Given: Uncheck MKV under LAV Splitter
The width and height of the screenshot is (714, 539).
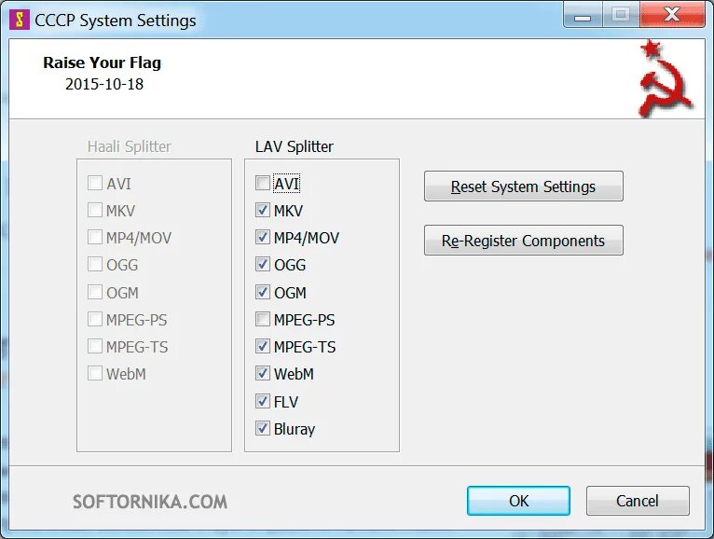Looking at the screenshot, I should point(262,210).
